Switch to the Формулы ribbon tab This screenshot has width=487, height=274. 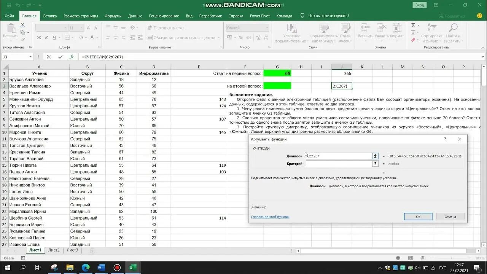pyautogui.click(x=113, y=16)
